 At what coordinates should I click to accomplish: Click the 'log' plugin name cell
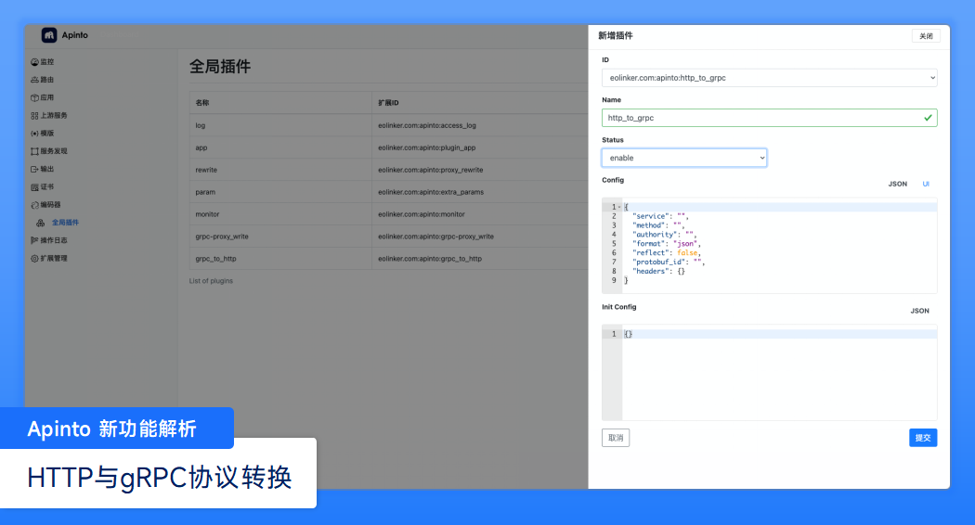(280, 125)
